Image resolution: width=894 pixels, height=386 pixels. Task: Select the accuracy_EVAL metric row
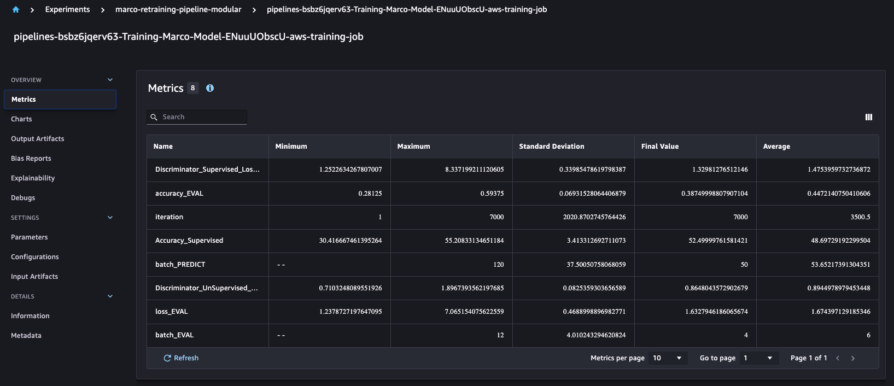[179, 194]
